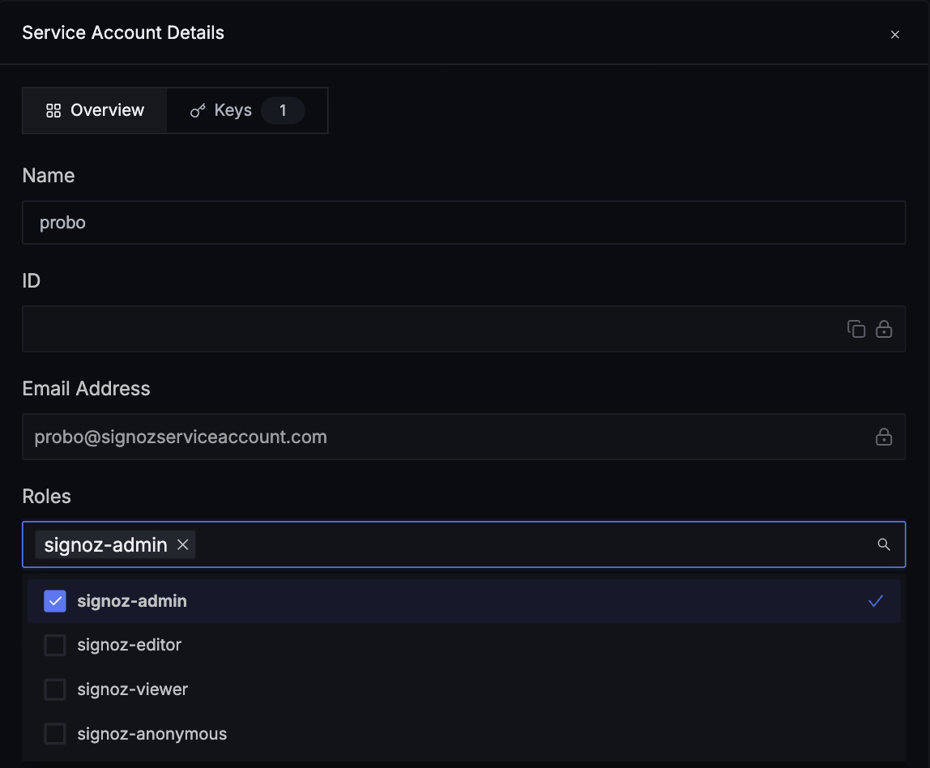Screen dimensions: 930x768
Task: Click the Email Address field
Action: click(x=463, y=437)
